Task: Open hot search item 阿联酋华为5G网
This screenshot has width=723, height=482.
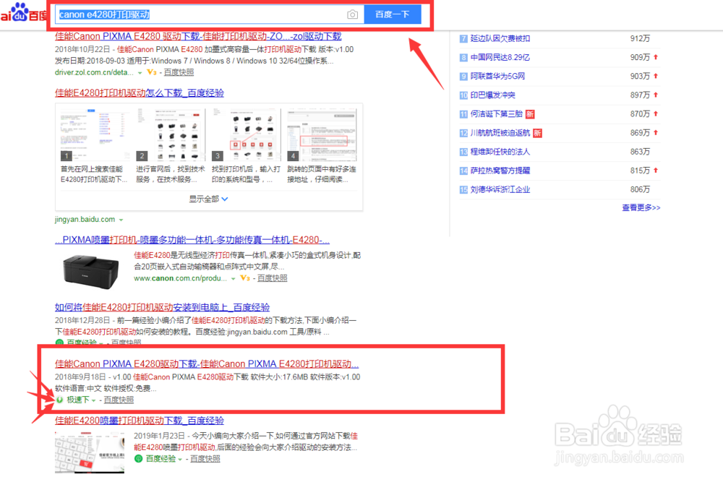Action: pyautogui.click(x=497, y=77)
